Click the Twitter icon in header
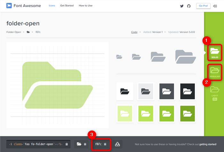The image size is (224, 152). coord(182,6)
